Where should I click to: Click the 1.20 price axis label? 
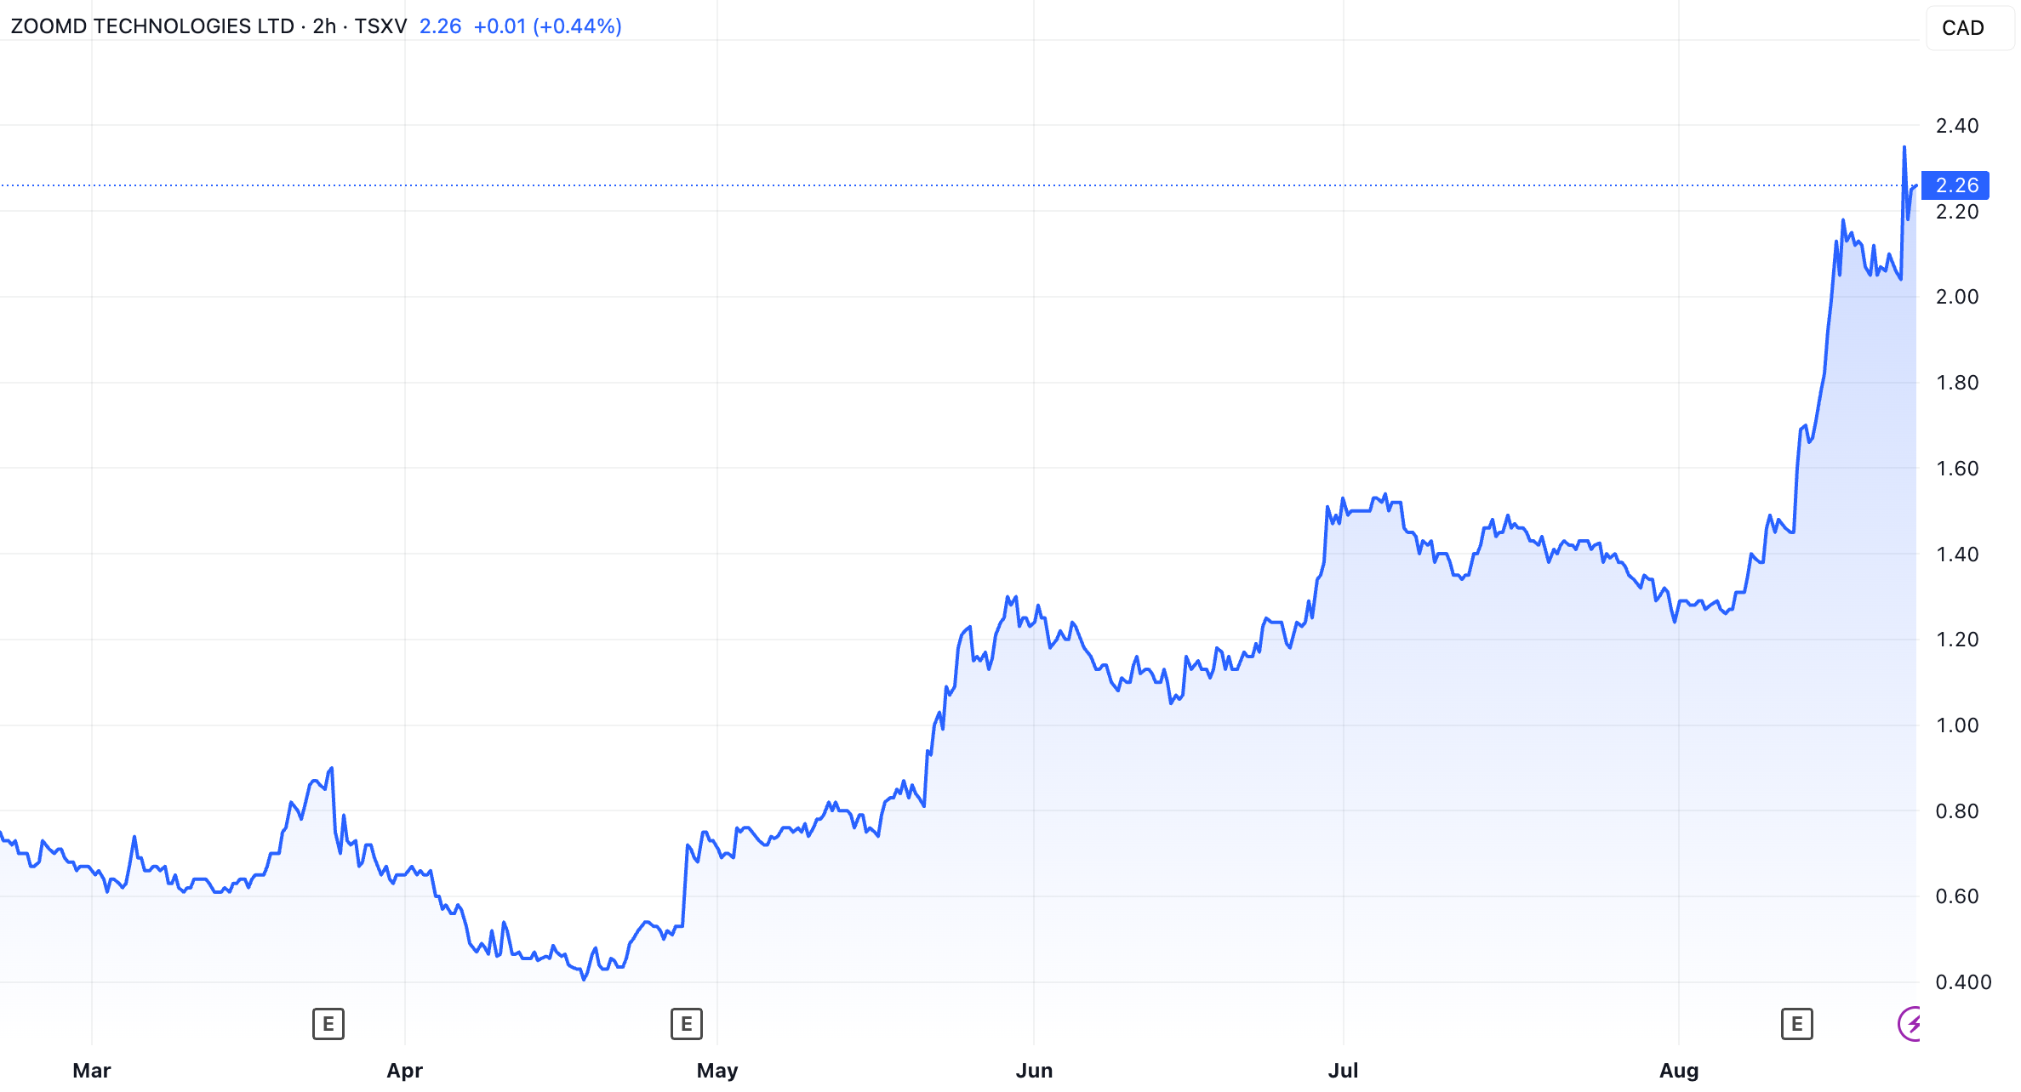click(x=1957, y=640)
